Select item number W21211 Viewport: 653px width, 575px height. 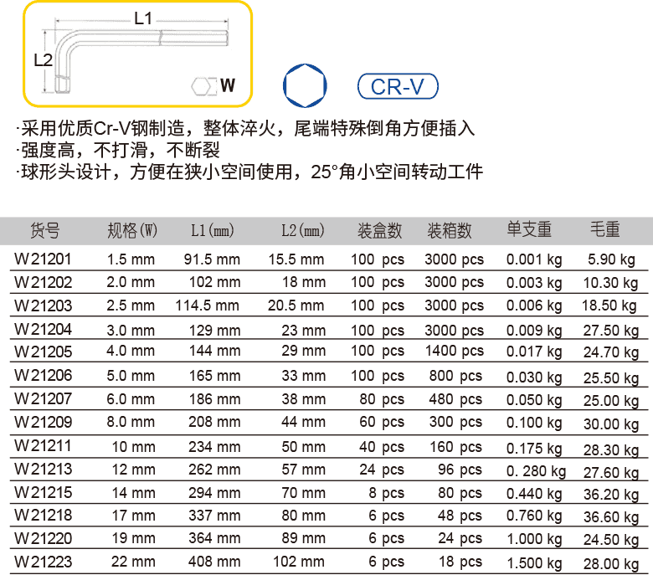[x=43, y=446]
